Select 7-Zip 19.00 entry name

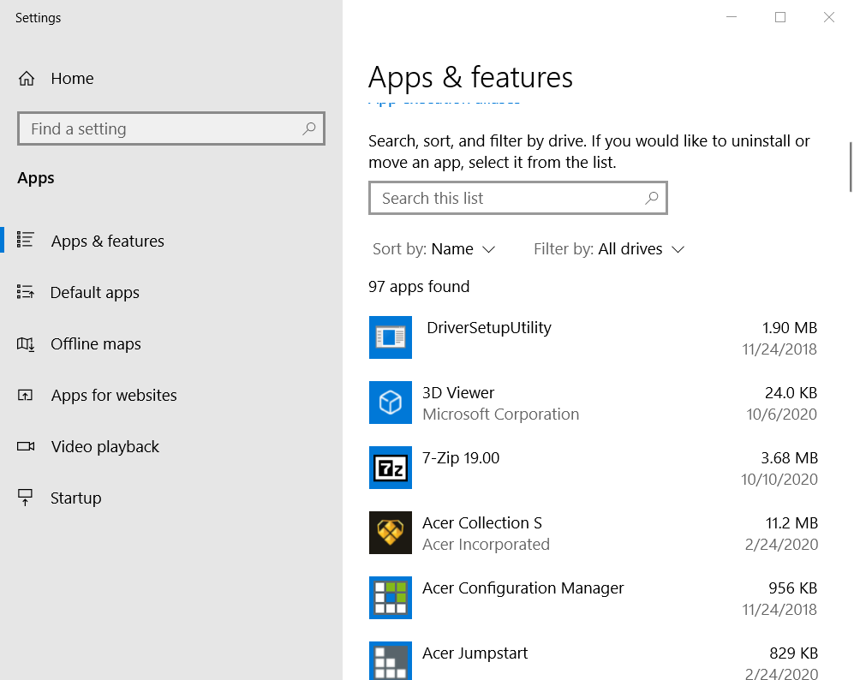pyautogui.click(x=461, y=458)
